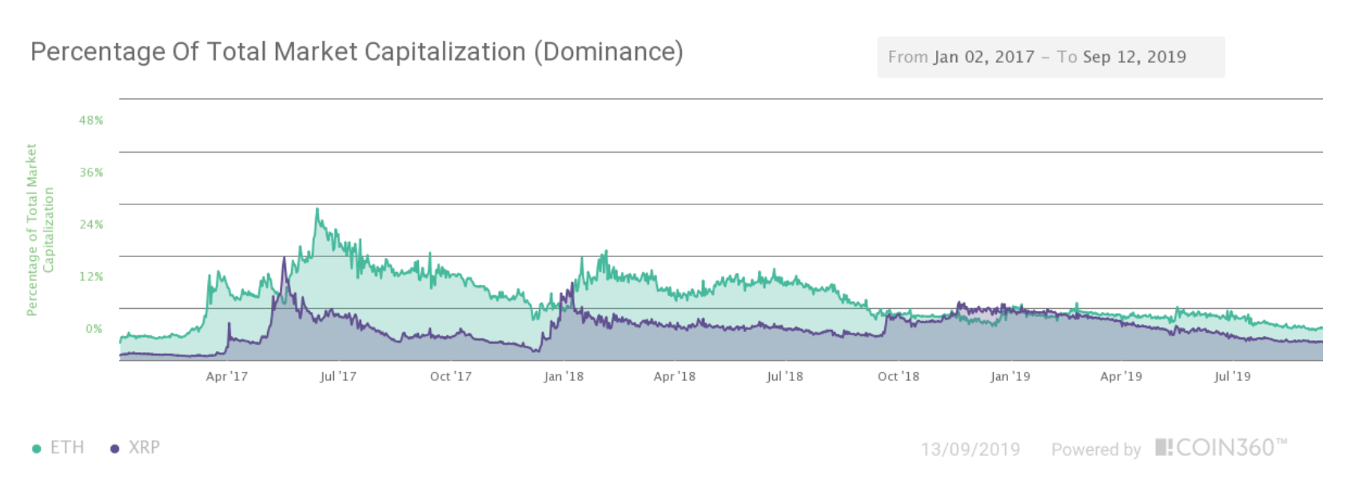Click the Jul '18 x-axis label
Image resolution: width=1371 pixels, height=483 pixels.
(785, 376)
